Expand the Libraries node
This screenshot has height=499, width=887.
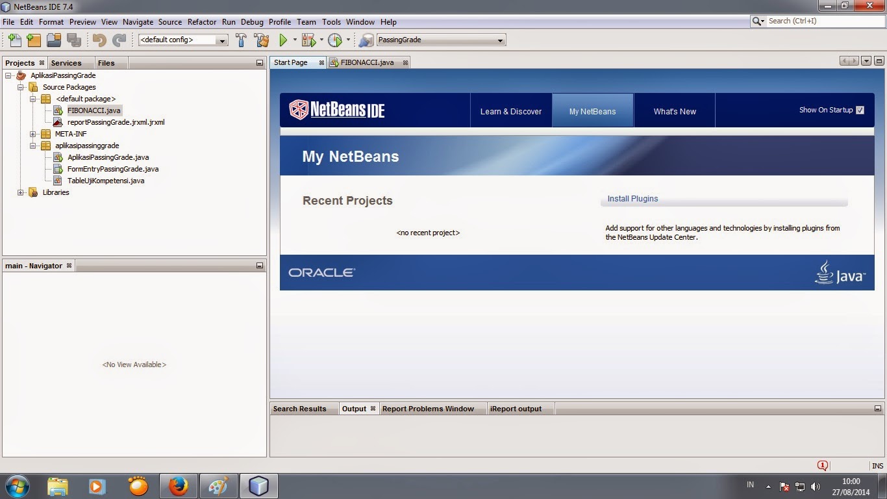click(x=20, y=192)
